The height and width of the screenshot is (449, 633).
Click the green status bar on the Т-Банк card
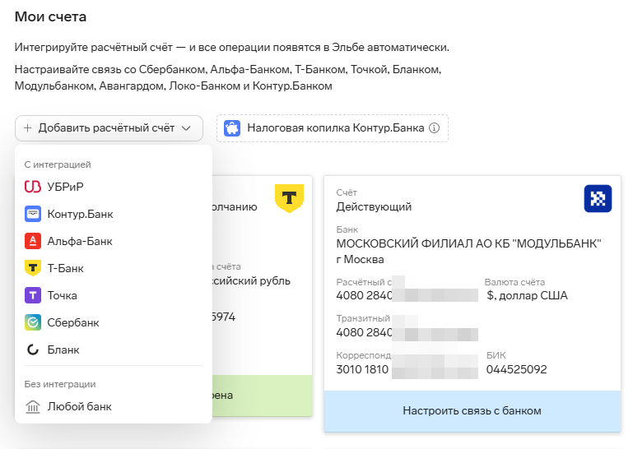point(262,396)
